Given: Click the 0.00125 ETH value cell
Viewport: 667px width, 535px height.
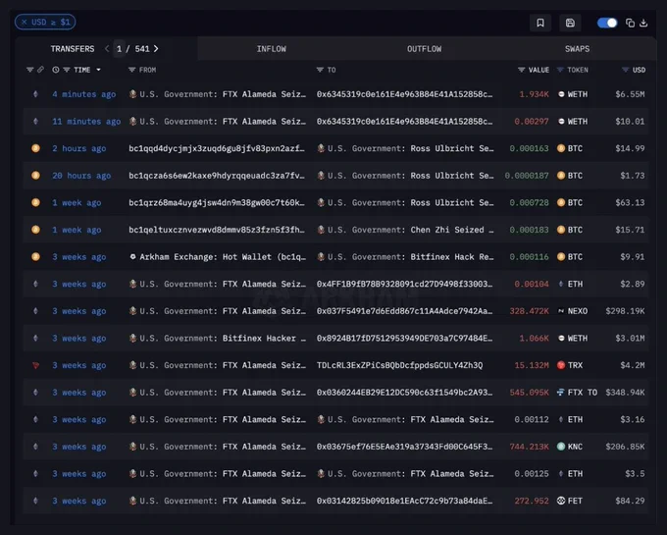Looking at the screenshot, I should [532, 474].
